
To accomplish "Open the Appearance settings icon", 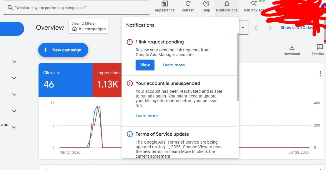I will (x=164, y=4).
